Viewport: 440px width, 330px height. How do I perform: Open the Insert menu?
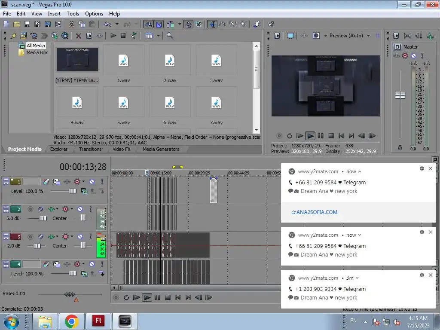click(54, 14)
